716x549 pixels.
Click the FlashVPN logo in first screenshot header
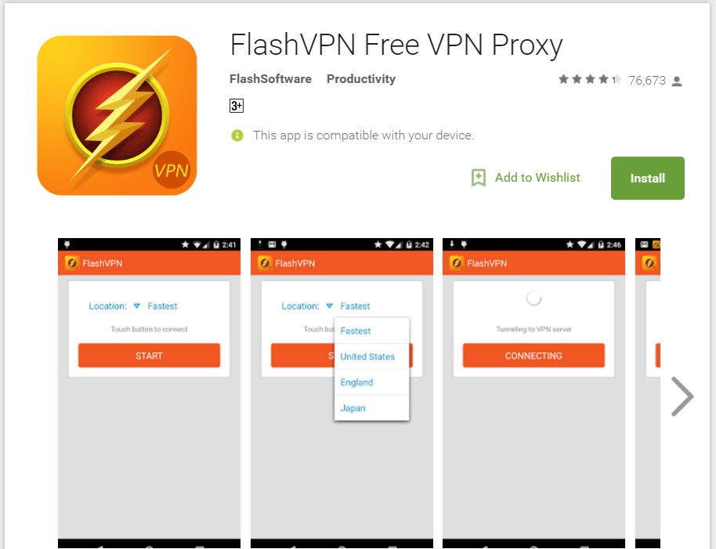coord(72,263)
